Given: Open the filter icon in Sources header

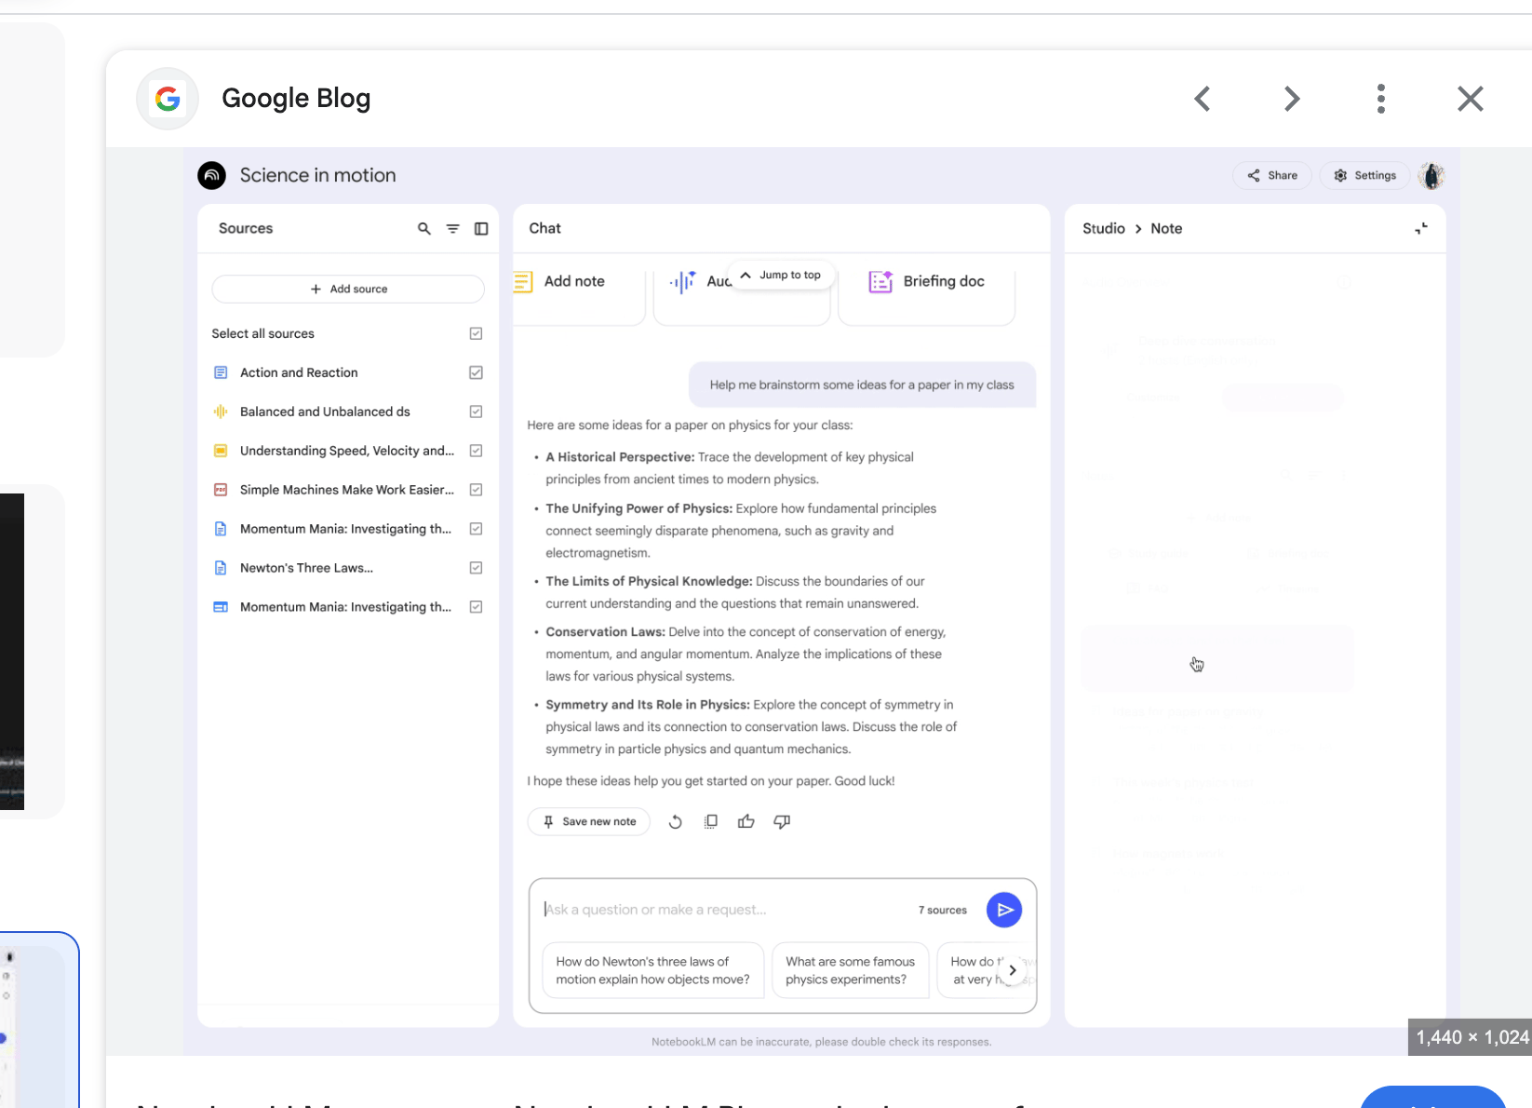Looking at the screenshot, I should click(452, 229).
